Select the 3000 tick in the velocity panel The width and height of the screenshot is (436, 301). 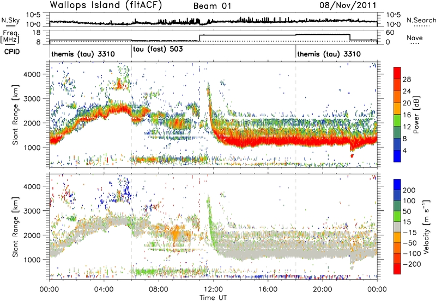32,211
